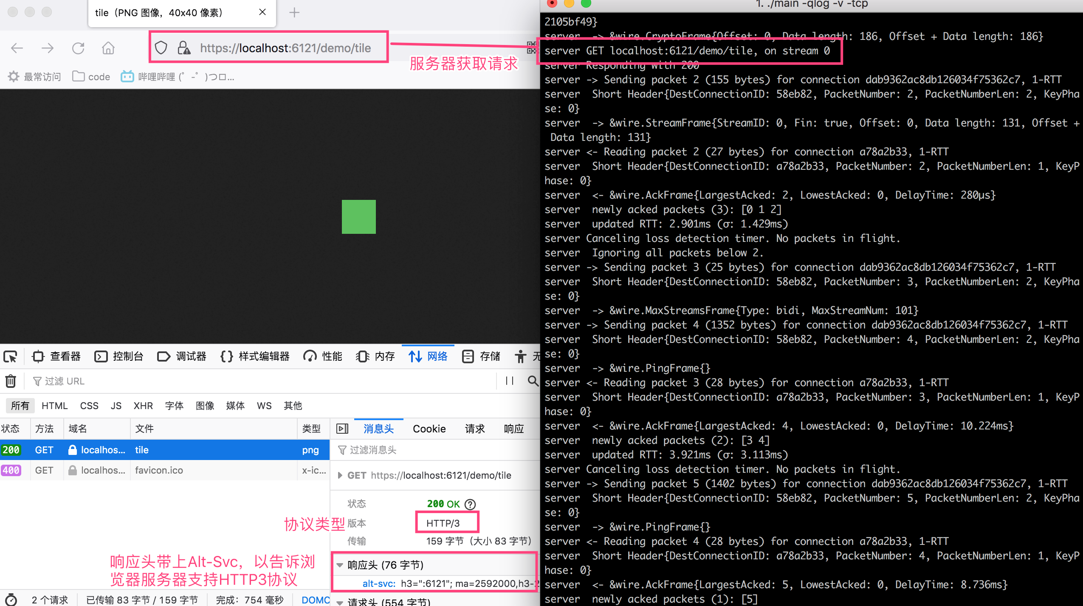Image resolution: width=1083 pixels, height=606 pixels.
Task: Toggle the WS request filter
Action: tap(264, 405)
